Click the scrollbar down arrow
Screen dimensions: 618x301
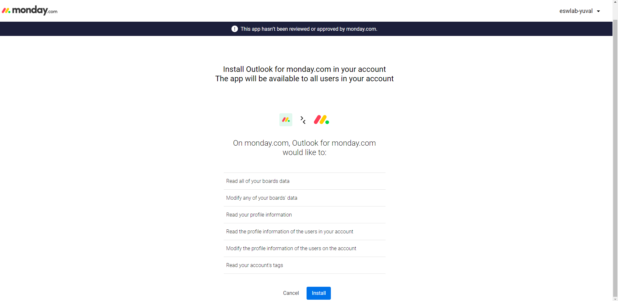(x=615, y=299)
